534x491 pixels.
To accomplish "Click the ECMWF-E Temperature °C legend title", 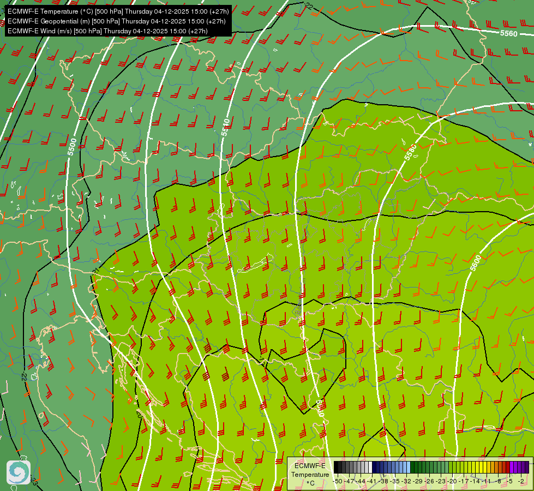I will point(310,475).
